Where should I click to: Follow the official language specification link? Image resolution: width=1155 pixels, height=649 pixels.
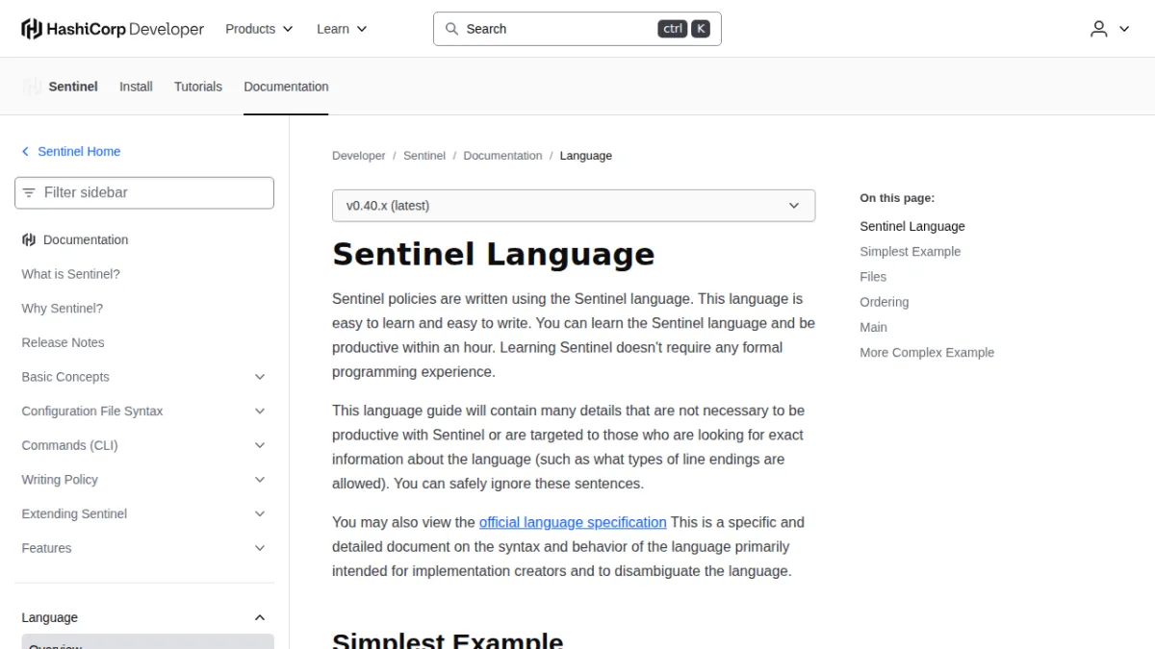pos(573,522)
